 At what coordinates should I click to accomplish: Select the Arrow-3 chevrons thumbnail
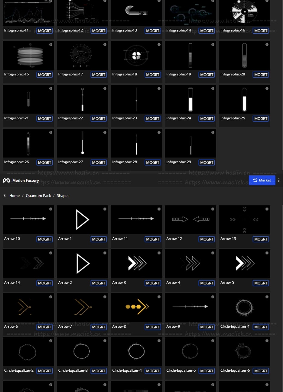point(137,264)
